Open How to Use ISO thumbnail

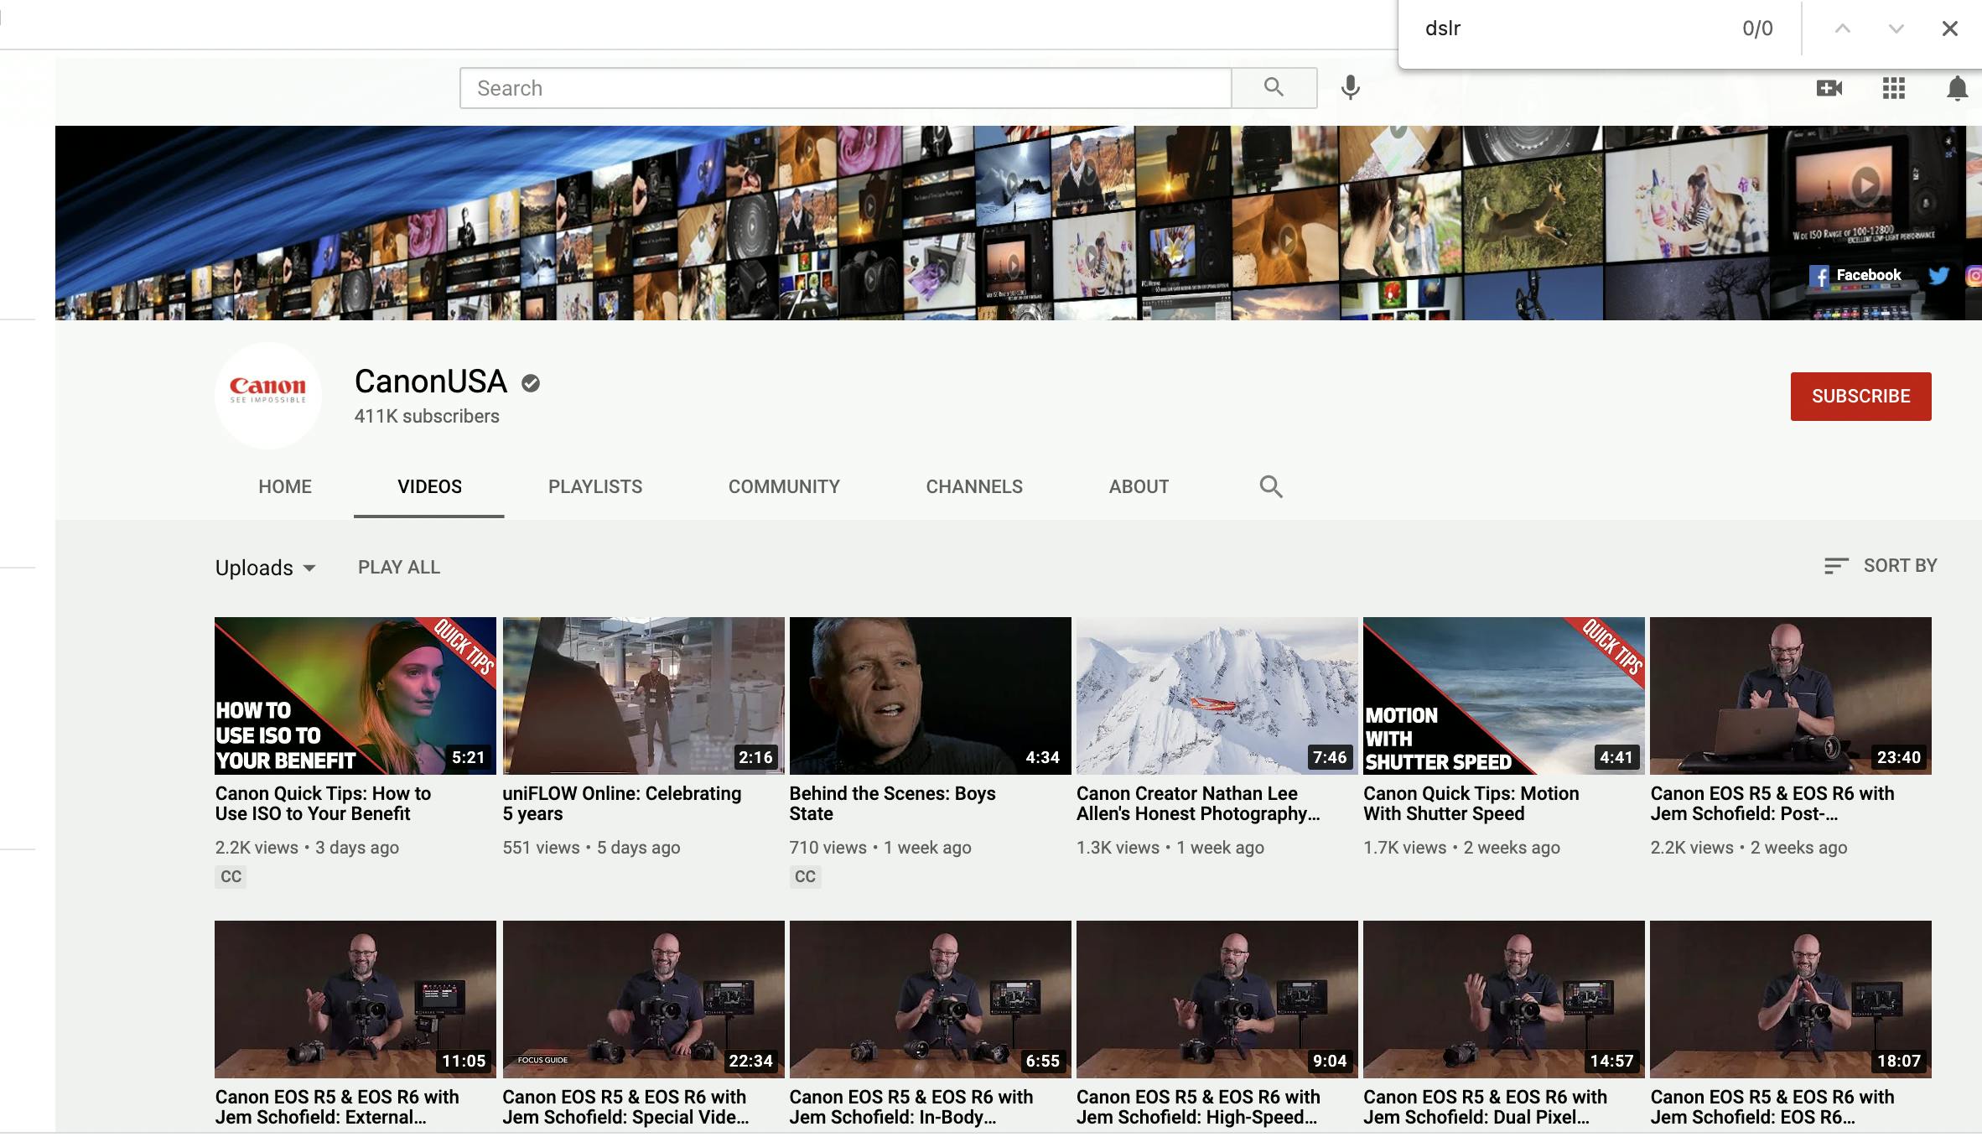pos(355,696)
